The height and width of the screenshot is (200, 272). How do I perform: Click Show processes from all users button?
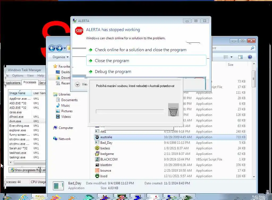tap(27, 170)
